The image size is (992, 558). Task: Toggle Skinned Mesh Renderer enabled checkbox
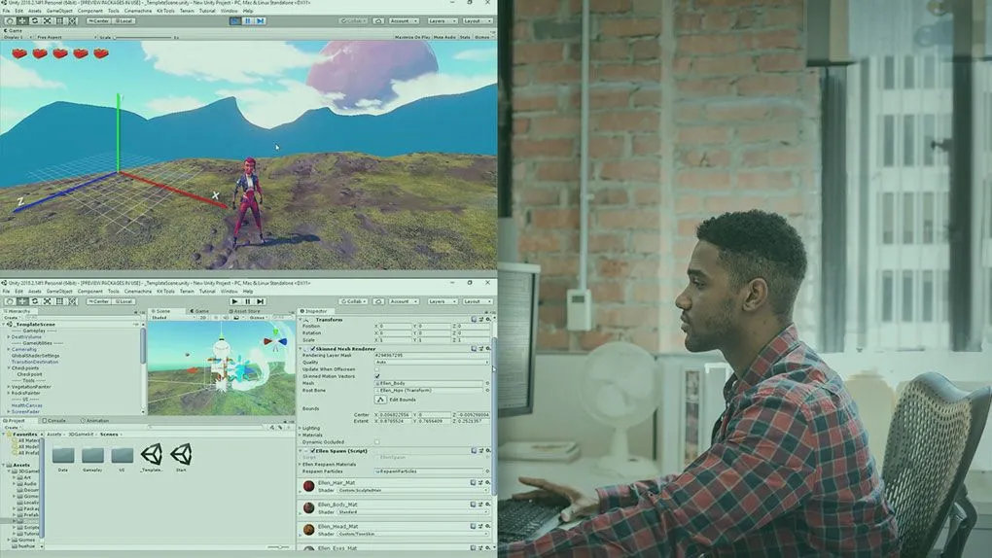click(312, 349)
